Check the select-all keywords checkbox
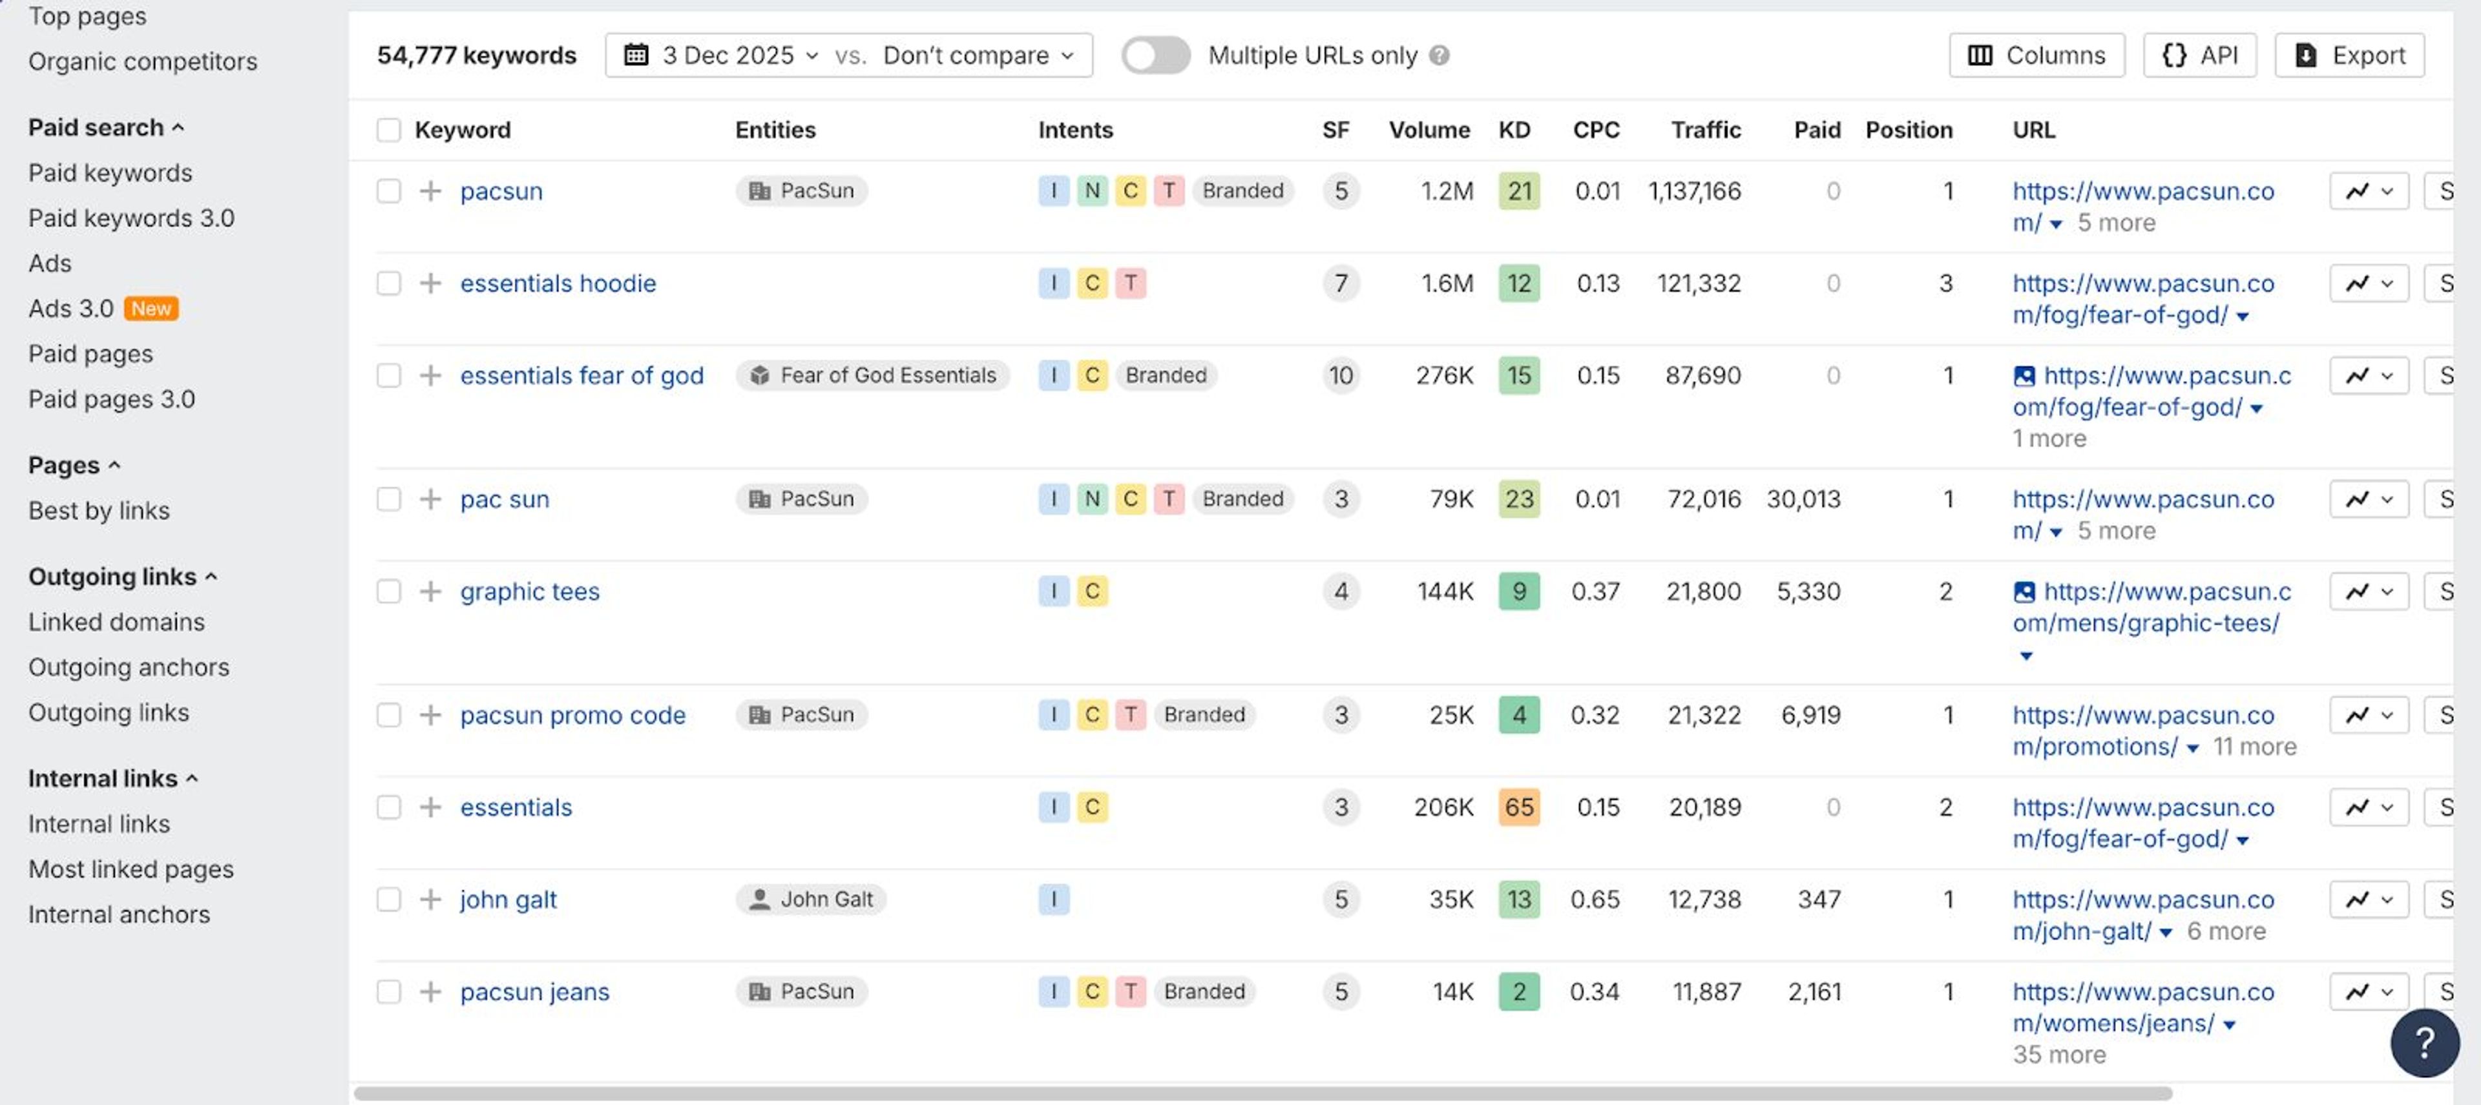This screenshot has width=2481, height=1105. click(388, 130)
